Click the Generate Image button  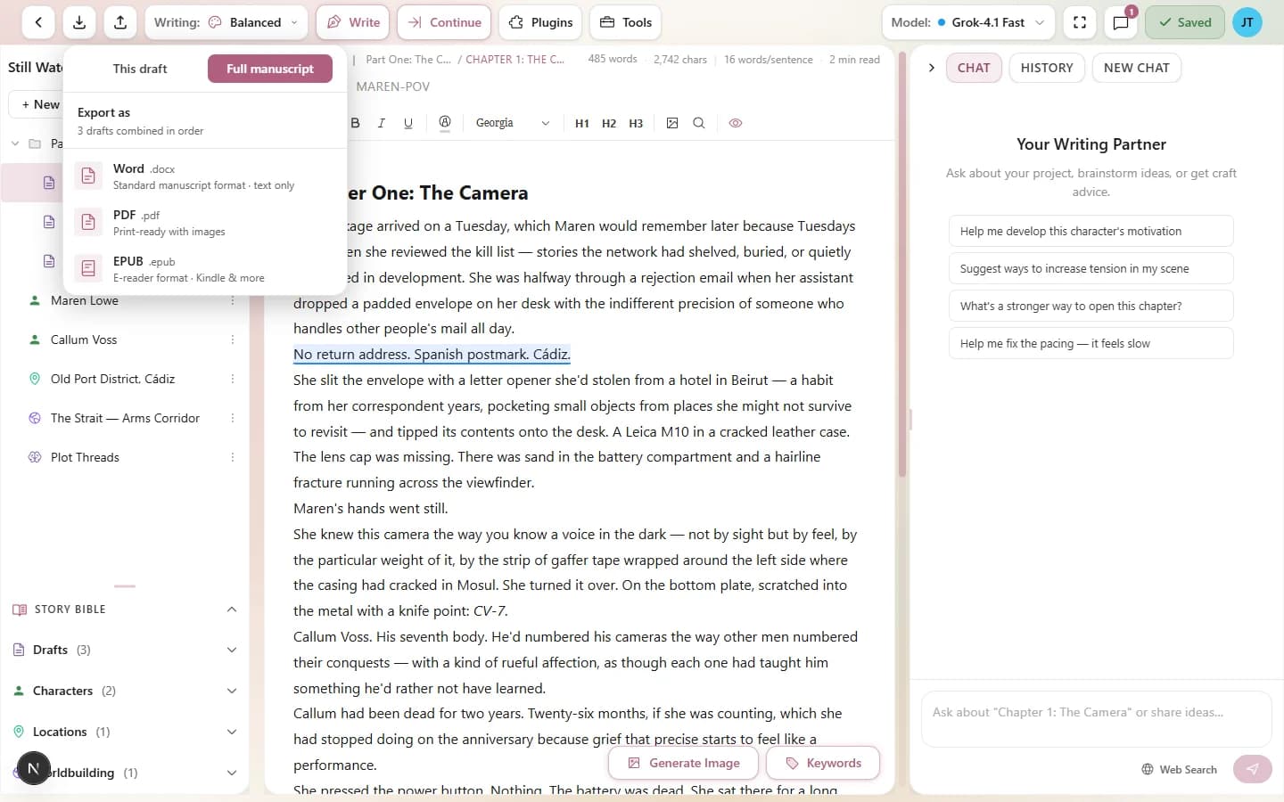684,763
